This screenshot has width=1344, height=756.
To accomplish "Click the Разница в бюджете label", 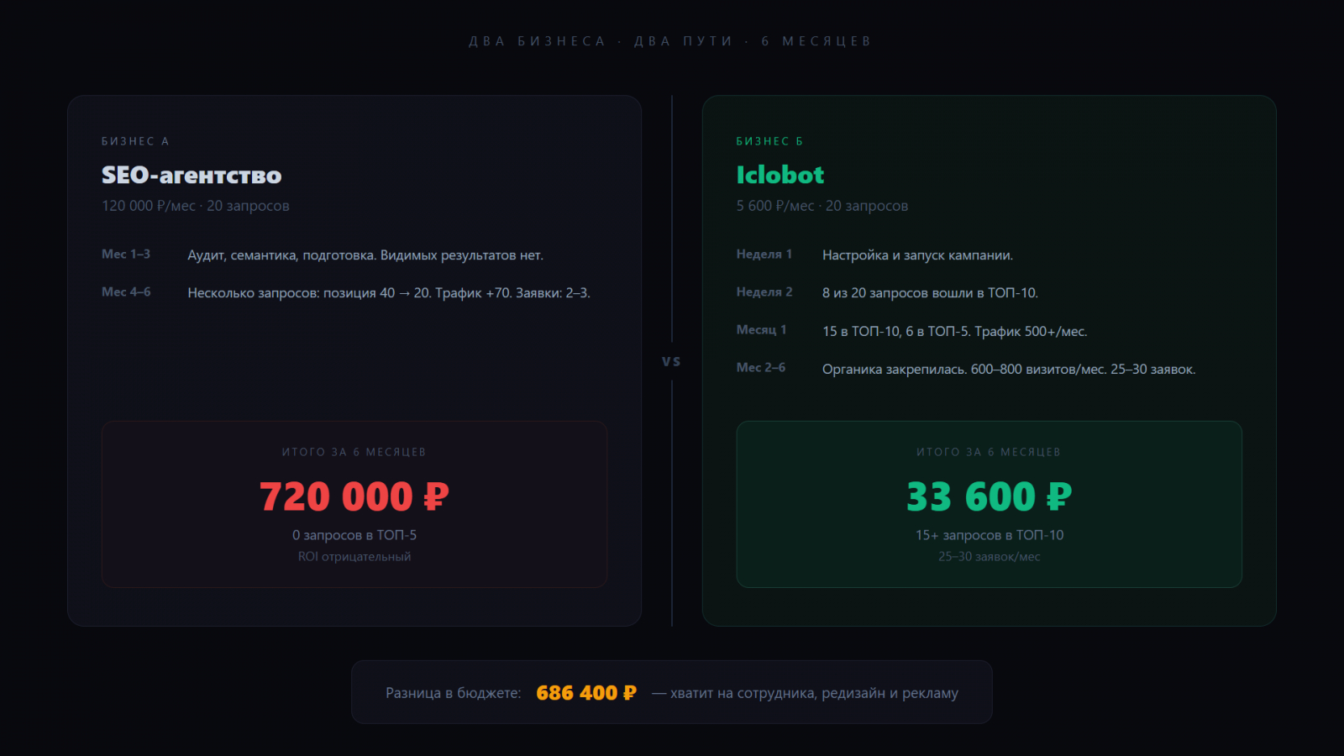I will click(453, 693).
